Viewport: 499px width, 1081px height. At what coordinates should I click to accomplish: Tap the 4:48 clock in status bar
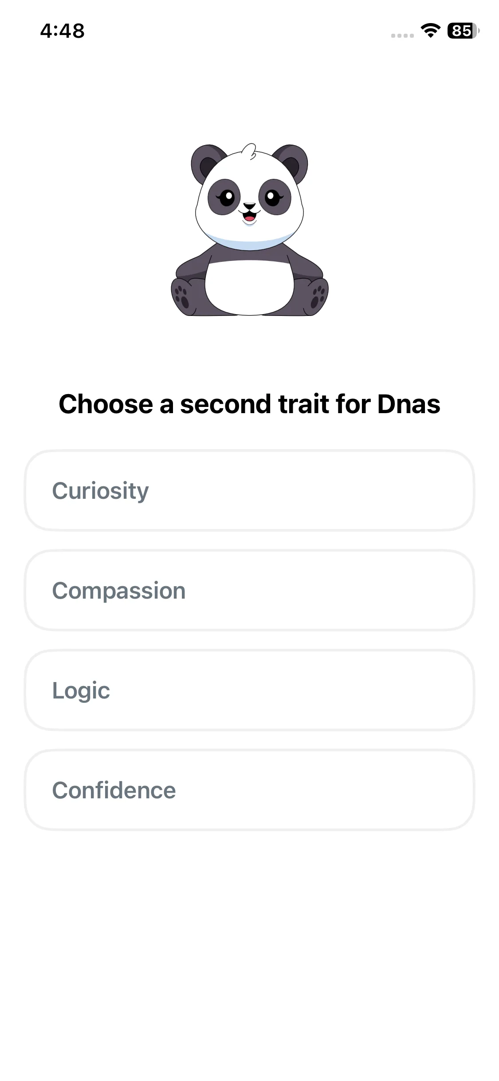pos(62,31)
